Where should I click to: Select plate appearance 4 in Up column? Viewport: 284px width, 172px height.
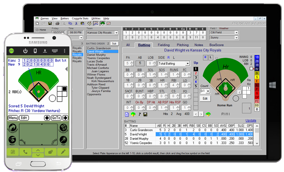tap(196, 82)
